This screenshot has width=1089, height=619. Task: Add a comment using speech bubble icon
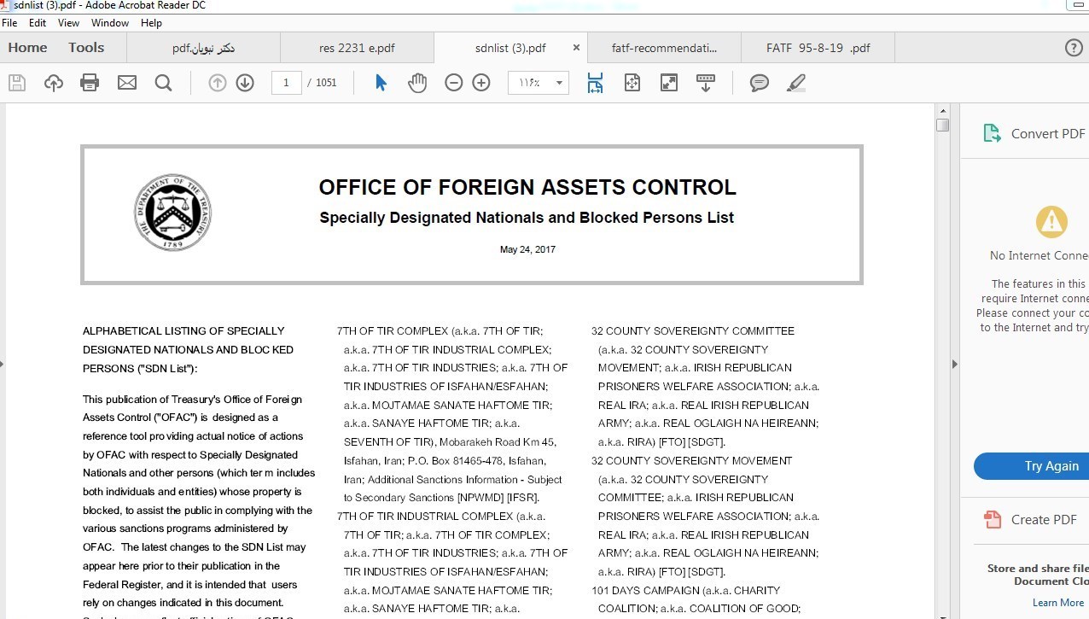click(x=759, y=83)
